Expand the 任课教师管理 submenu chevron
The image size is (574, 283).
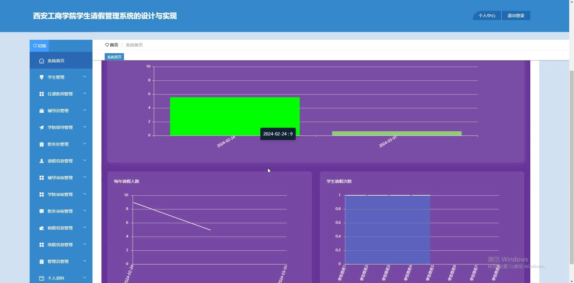coord(85,94)
